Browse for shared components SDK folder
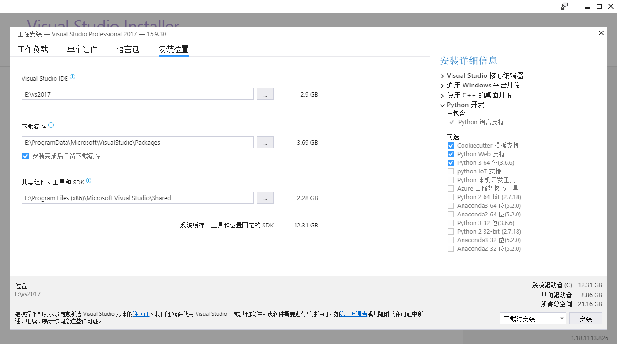The image size is (617, 344). [265, 198]
